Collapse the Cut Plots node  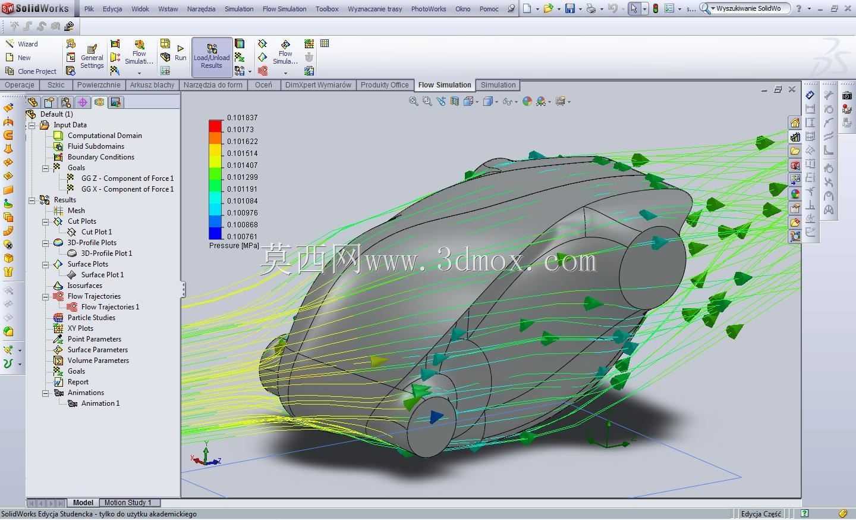pos(45,221)
